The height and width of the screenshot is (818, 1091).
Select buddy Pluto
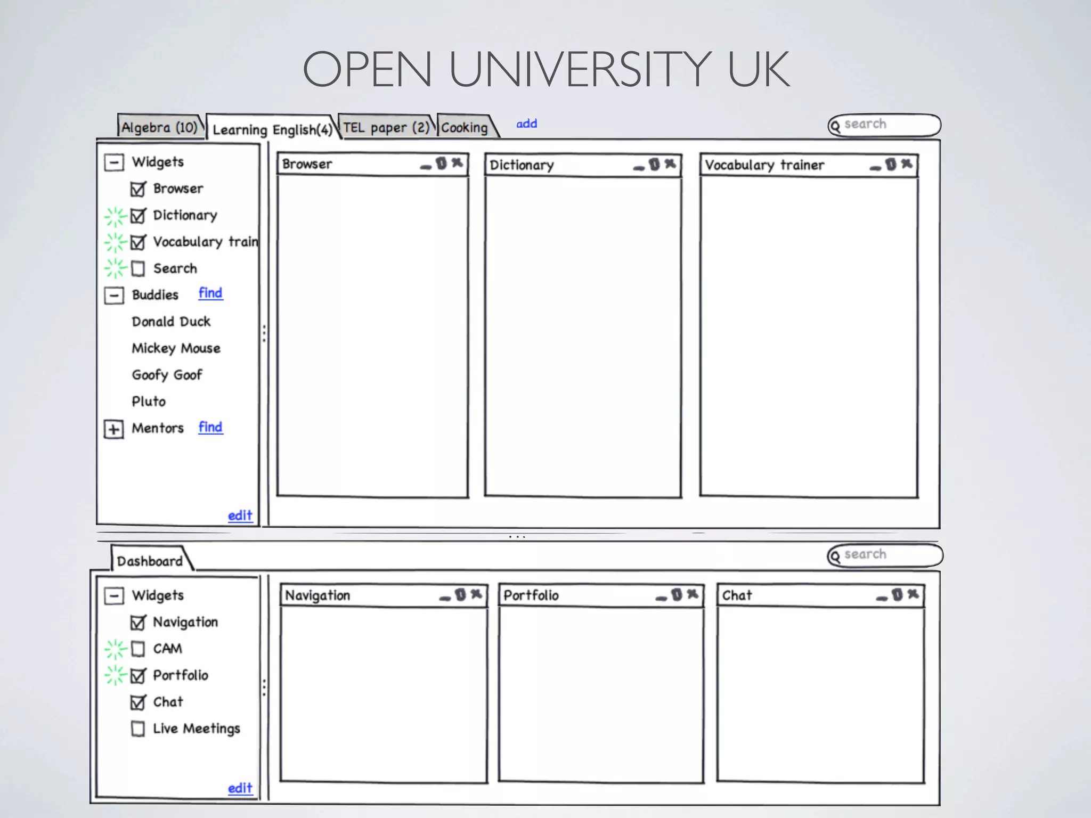(149, 402)
